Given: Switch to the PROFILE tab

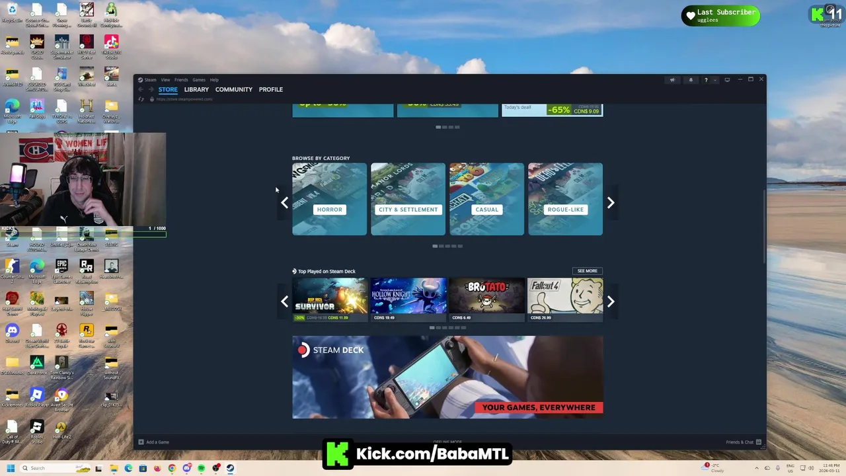Looking at the screenshot, I should coord(271,89).
